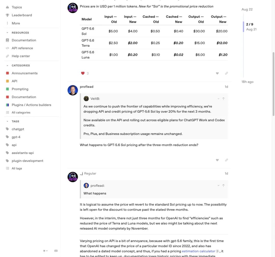This screenshot has height=257, width=275.
Task: Open the theme toggle sun icon dropdown
Action: click(45, 251)
